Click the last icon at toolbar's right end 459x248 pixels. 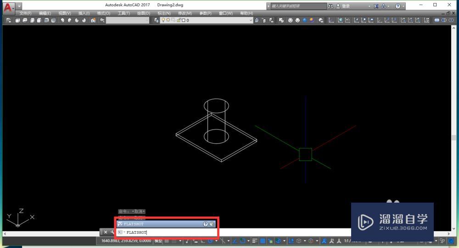[x=451, y=20]
